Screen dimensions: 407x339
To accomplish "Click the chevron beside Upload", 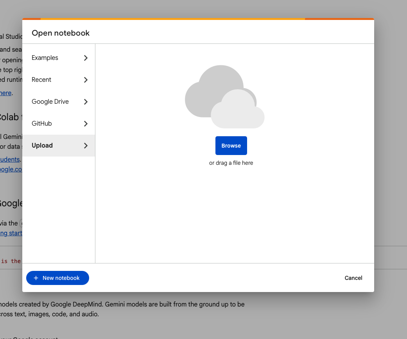I will [x=86, y=146].
